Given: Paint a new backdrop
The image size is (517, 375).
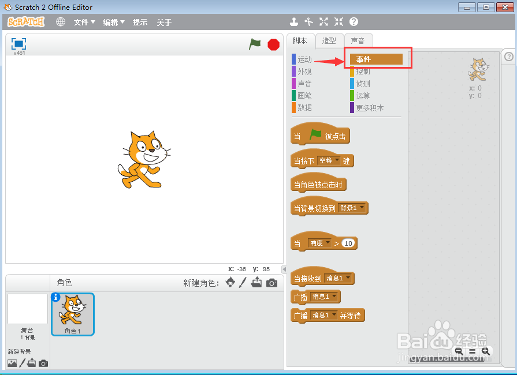Looking at the screenshot, I should coord(22,363).
